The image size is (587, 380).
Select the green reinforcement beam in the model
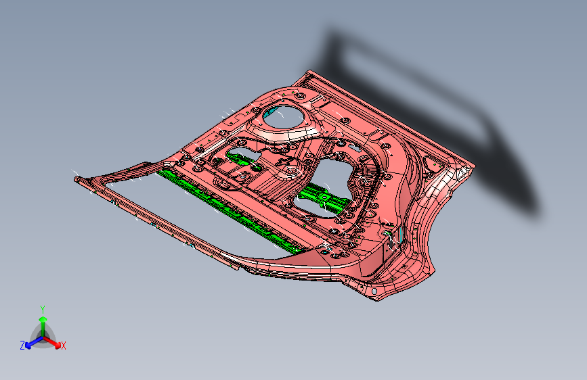click(x=228, y=212)
